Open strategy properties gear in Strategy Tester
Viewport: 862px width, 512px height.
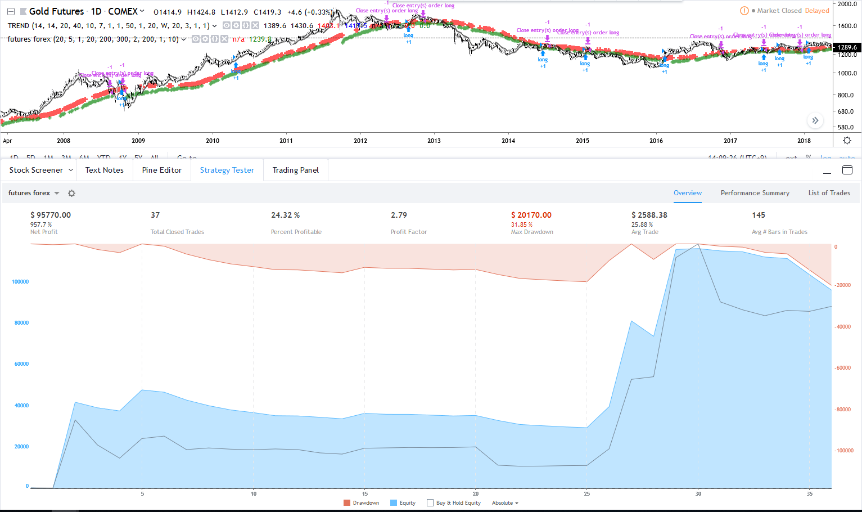(x=71, y=193)
